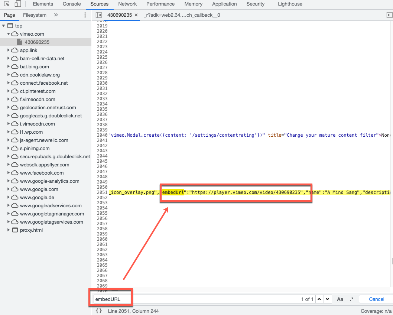
Task: Click the Cancel search button
Action: (x=376, y=299)
